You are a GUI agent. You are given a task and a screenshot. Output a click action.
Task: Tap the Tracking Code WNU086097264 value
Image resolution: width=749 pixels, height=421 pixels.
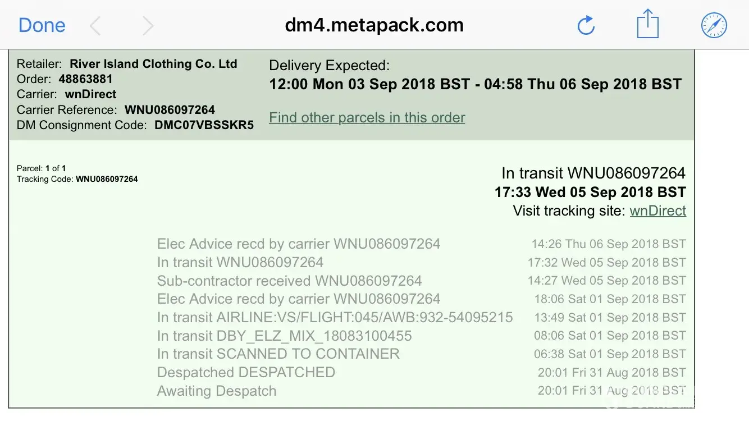(107, 179)
